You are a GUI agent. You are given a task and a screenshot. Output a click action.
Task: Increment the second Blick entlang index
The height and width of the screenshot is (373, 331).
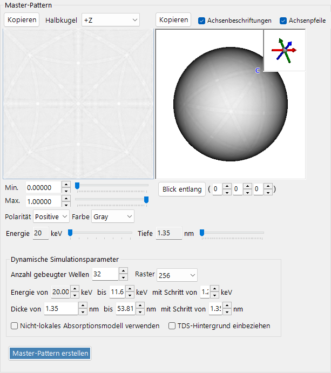point(247,186)
